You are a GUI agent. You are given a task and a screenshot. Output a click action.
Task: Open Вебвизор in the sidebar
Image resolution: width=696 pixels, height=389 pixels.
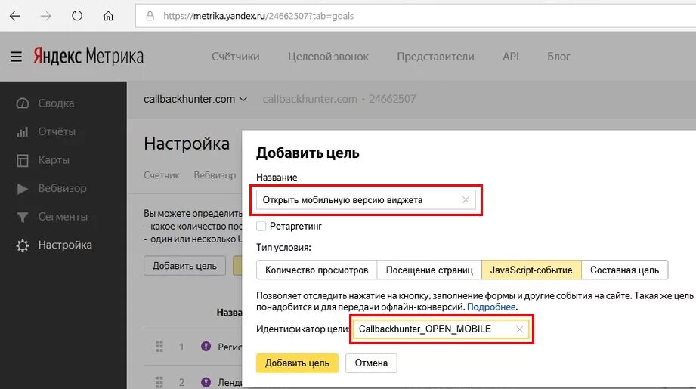click(62, 189)
